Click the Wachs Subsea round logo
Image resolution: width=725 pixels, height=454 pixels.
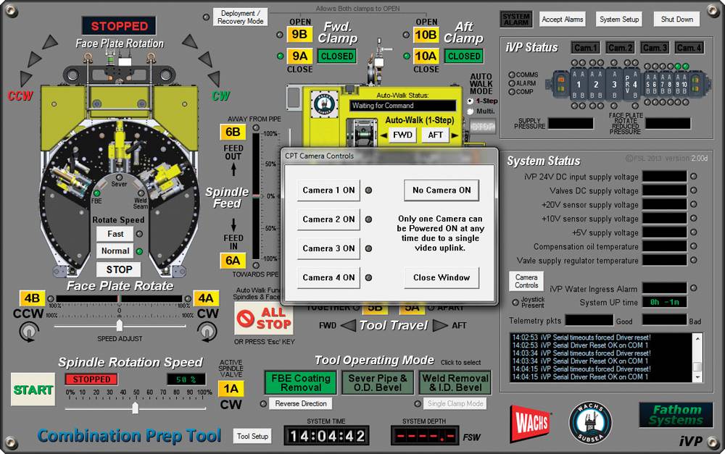pos(590,423)
